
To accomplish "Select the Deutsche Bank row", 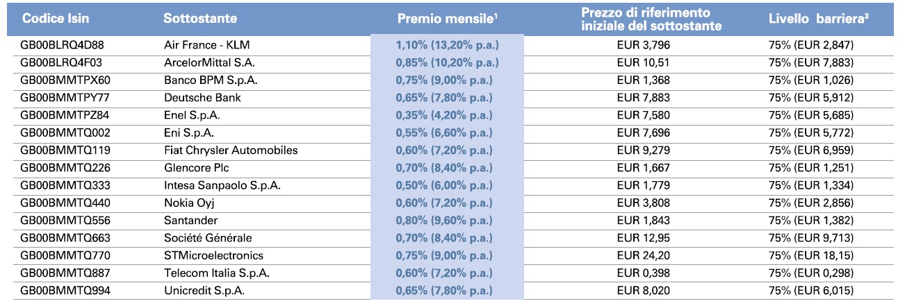I will pyautogui.click(x=452, y=98).
